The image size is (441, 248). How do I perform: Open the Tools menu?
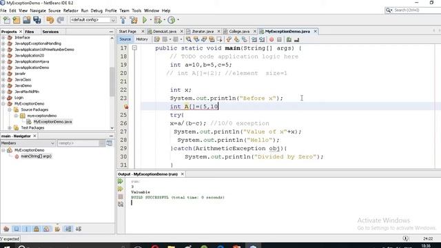136,11
